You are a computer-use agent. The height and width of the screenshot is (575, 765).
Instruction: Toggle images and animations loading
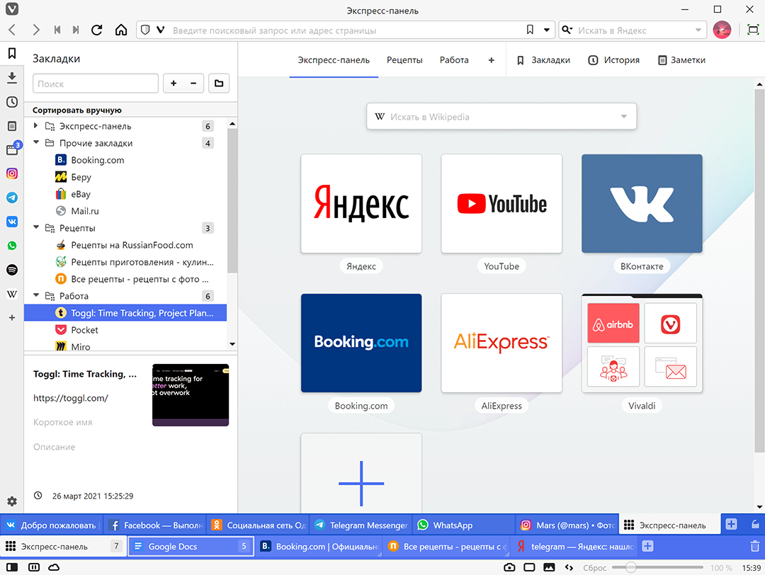(549, 567)
